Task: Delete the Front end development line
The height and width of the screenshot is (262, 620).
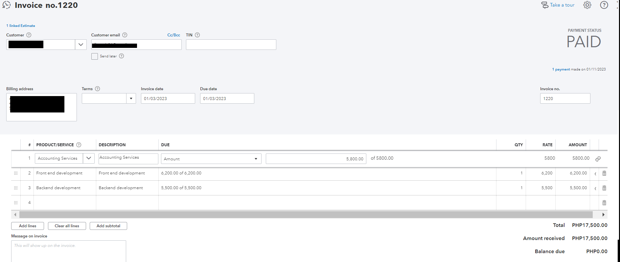Action: point(604,173)
